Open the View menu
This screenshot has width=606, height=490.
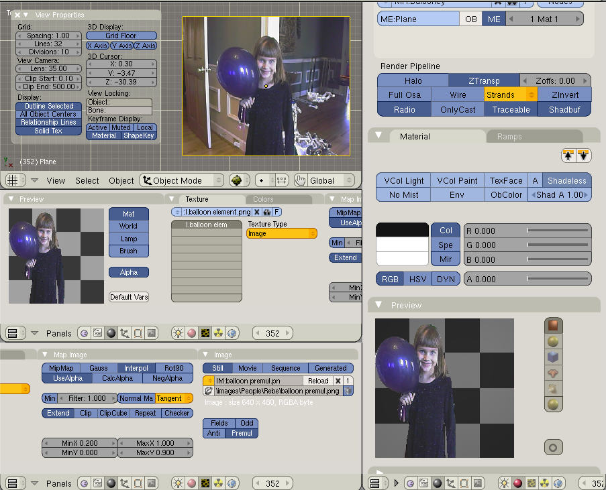56,181
